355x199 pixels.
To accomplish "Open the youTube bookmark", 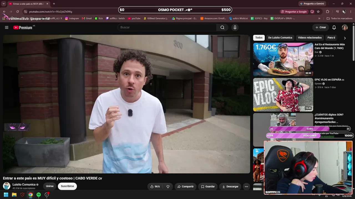I will 134,19.
